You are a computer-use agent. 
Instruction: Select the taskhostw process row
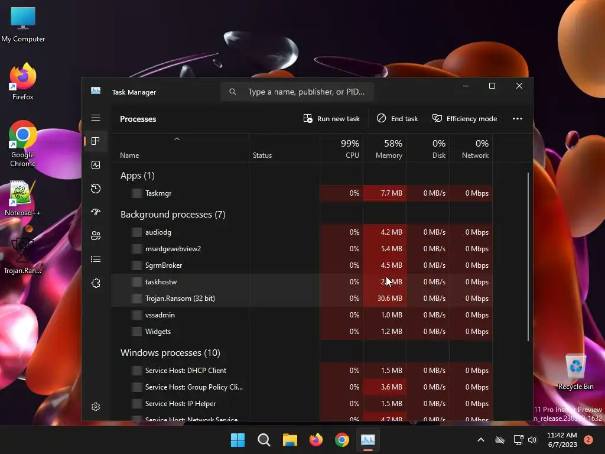[302, 282]
